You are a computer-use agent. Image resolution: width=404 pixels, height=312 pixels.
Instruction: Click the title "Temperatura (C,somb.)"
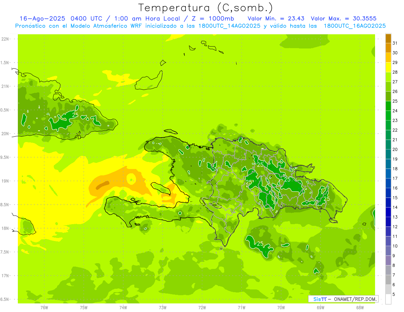pos(206,8)
